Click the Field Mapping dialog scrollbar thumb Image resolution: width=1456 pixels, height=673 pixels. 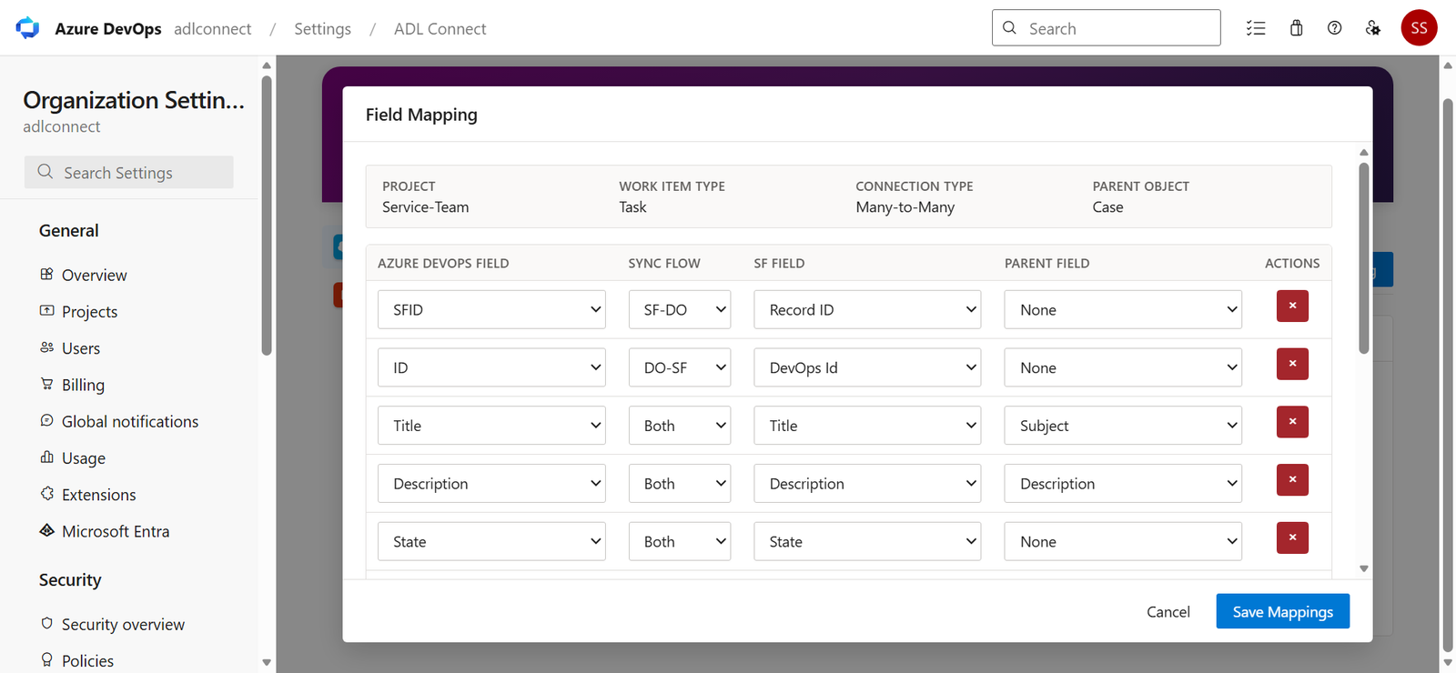(1363, 257)
